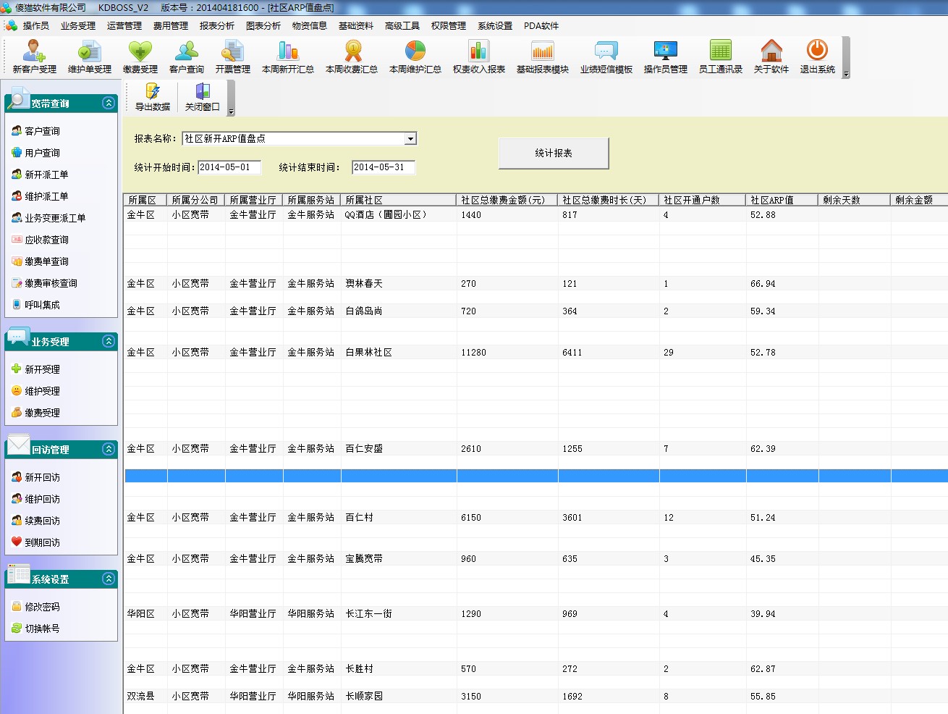This screenshot has width=948, height=714.
Task: Click 关闭窗口 icon
Action: click(x=203, y=97)
